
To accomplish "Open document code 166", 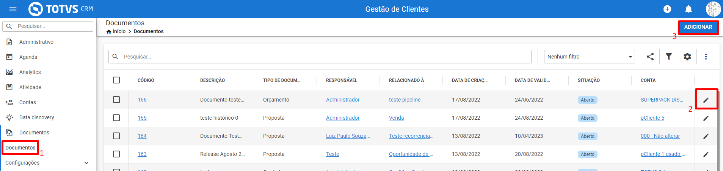I will (x=142, y=100).
